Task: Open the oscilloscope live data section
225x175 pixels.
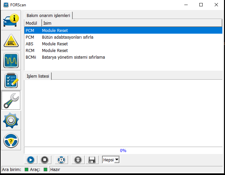Action: (11, 60)
